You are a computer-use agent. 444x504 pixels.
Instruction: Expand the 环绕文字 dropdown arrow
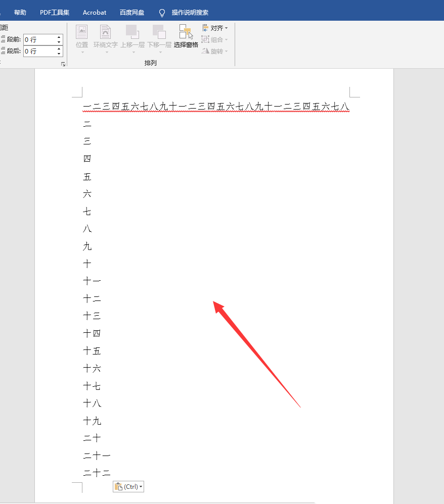point(107,52)
